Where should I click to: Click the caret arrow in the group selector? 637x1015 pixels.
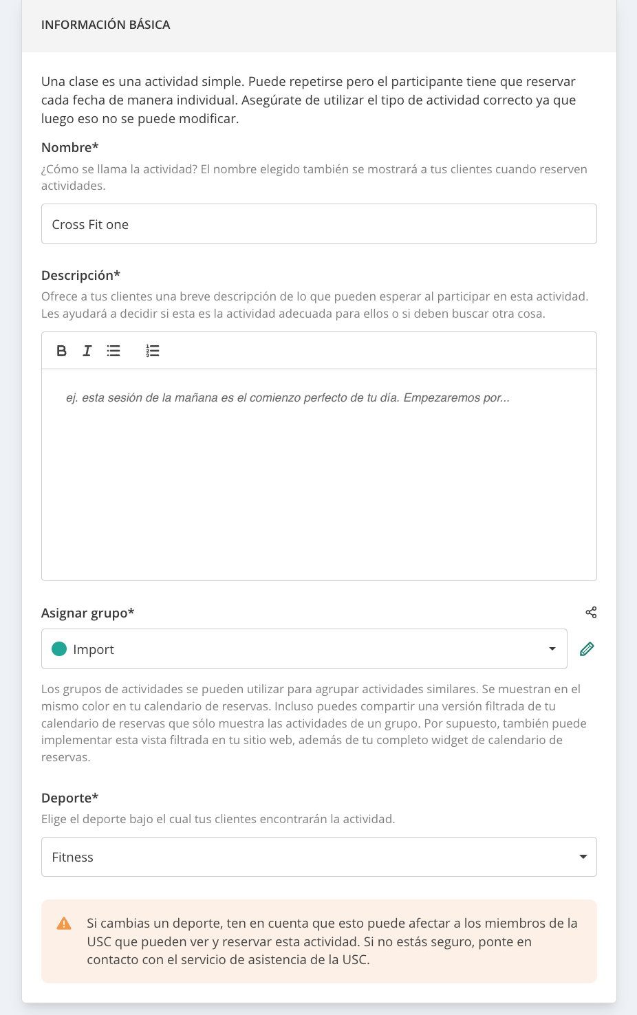tap(552, 648)
